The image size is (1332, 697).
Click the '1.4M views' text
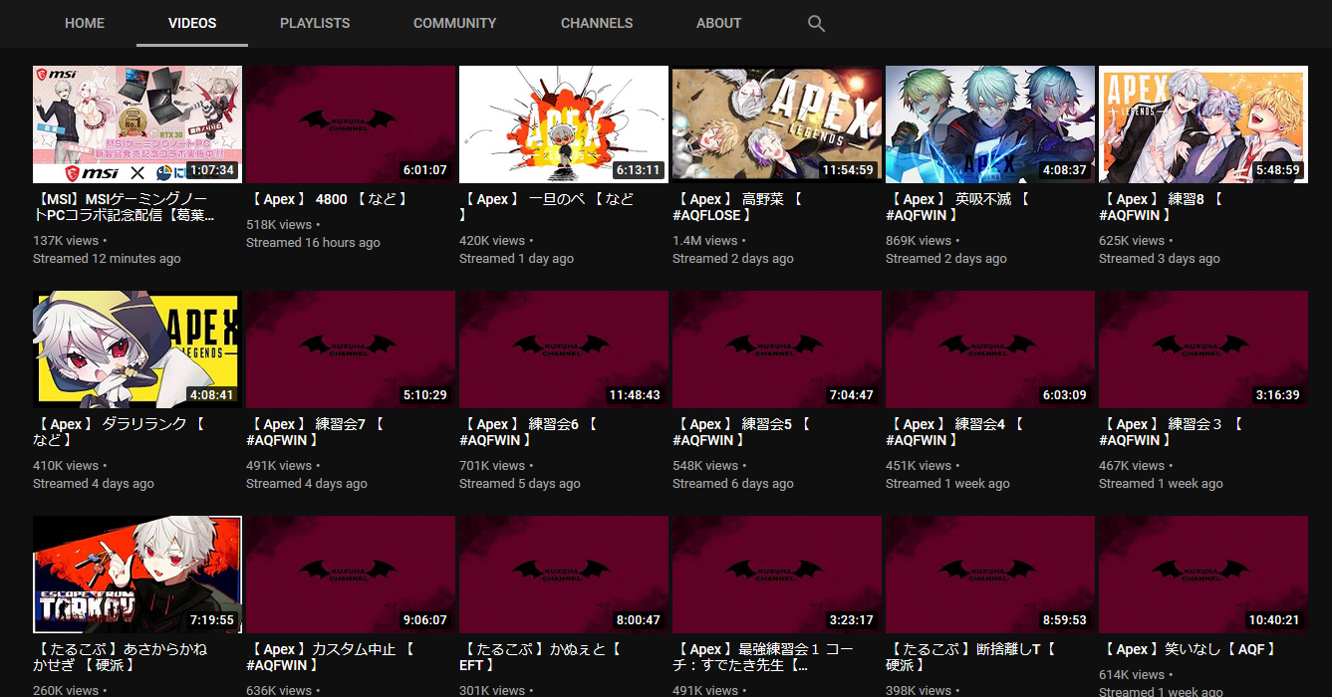click(x=705, y=241)
